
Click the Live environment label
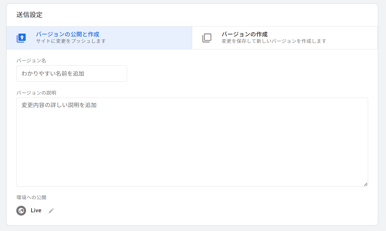[36, 210]
